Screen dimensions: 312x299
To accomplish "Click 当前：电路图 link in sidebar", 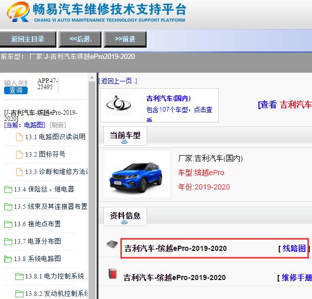I will click(x=25, y=125).
